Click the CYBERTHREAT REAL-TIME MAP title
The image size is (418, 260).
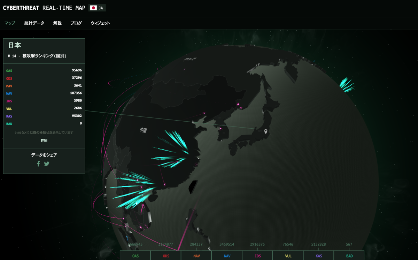44,8
